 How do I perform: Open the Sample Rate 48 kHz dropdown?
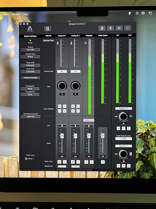pyautogui.click(x=30, y=57)
